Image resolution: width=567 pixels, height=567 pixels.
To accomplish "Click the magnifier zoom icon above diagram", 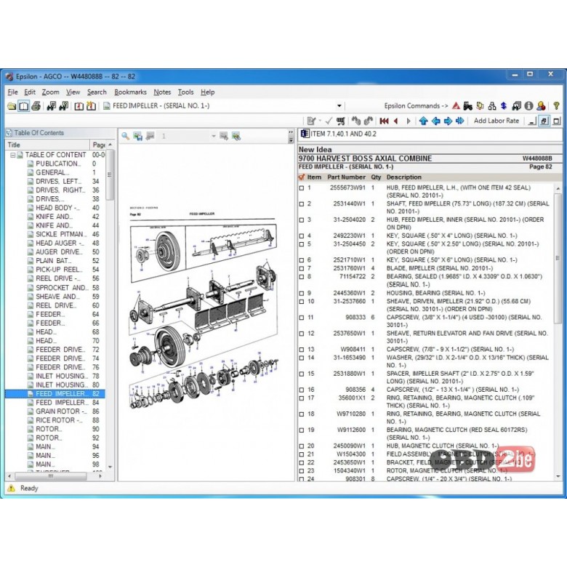I will pyautogui.click(x=126, y=137).
